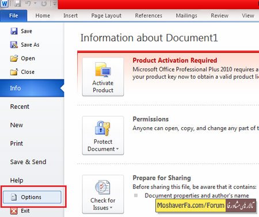Click the Save floppy disk icon in sidebar
The width and height of the screenshot is (259, 217).
pyautogui.click(x=14, y=31)
